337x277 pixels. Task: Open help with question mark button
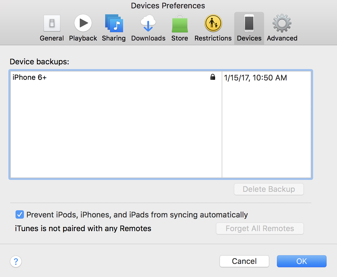pos(16,261)
